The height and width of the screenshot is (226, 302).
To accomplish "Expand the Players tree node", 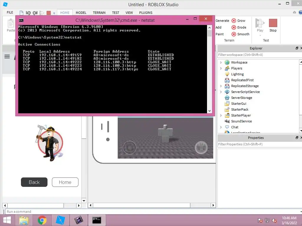I will click(x=221, y=68).
